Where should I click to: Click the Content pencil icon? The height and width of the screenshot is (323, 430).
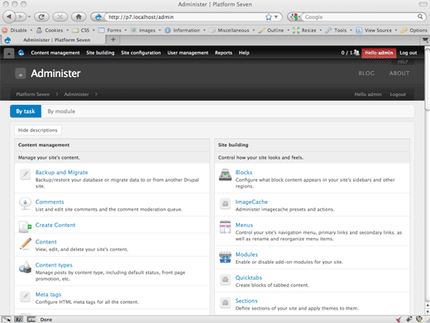coord(26,244)
